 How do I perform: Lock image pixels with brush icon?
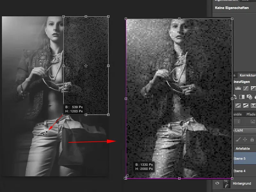point(238,140)
